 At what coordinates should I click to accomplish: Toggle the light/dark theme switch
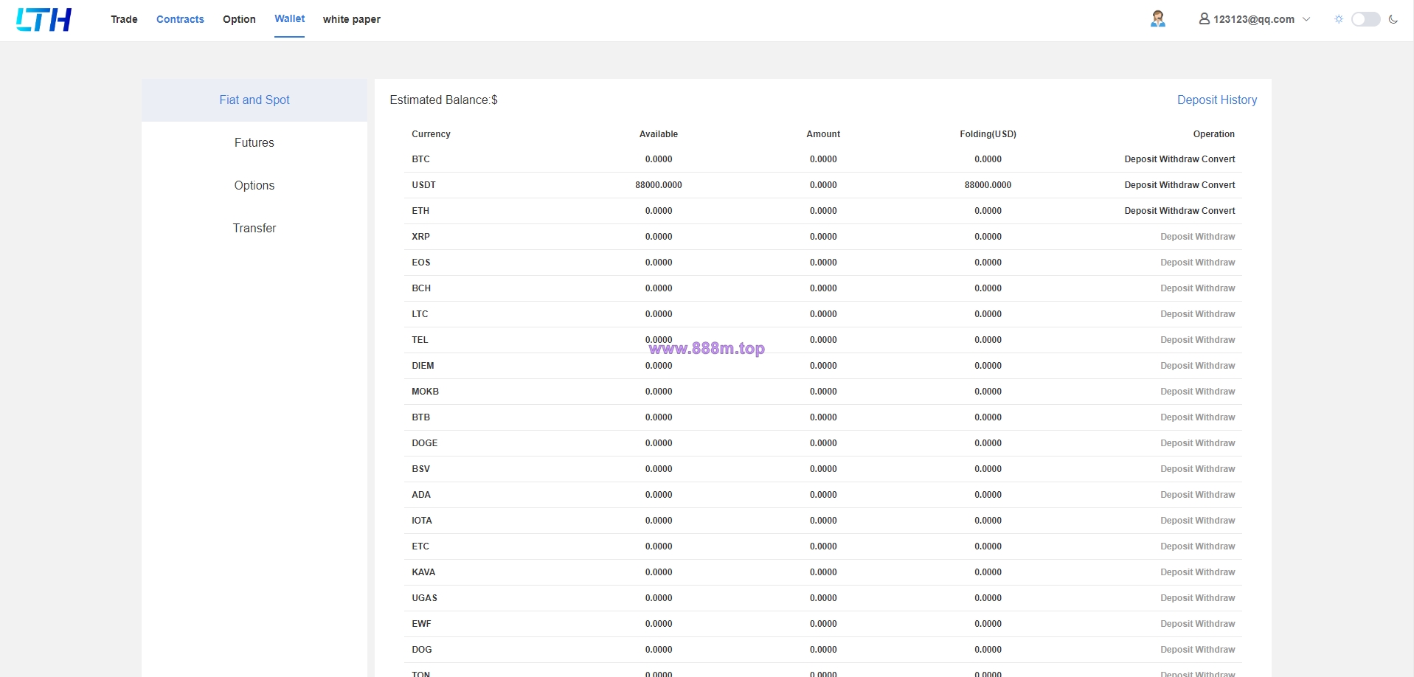point(1365,19)
